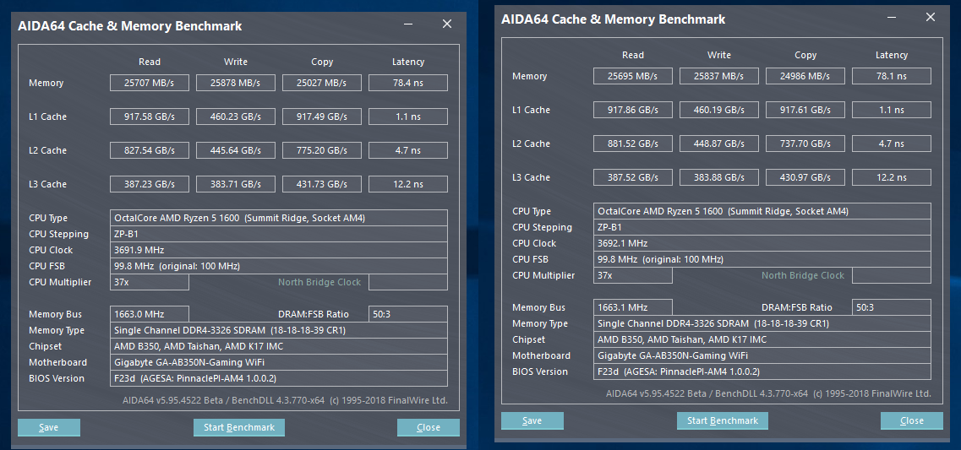Screen dimensions: 961x450
Task: Click L1 Cache Read 917.86 GB/s
Action: tap(633, 110)
